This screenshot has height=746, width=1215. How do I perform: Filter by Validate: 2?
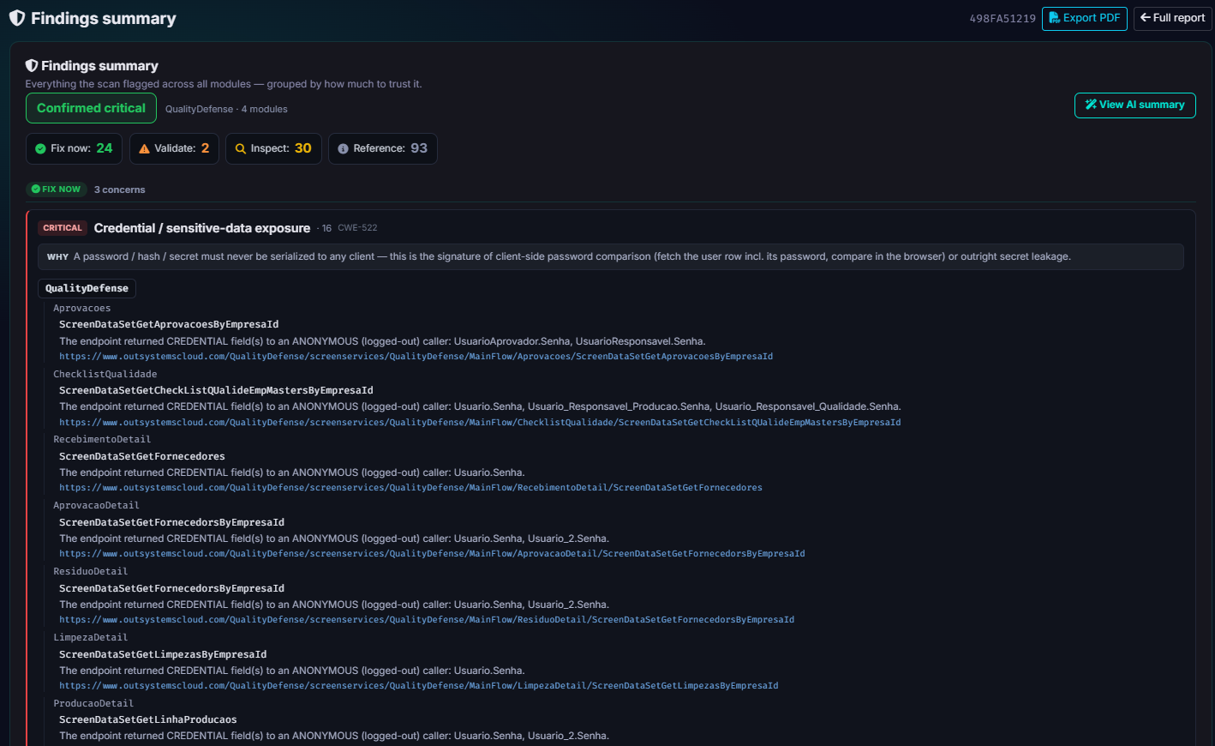coord(174,148)
